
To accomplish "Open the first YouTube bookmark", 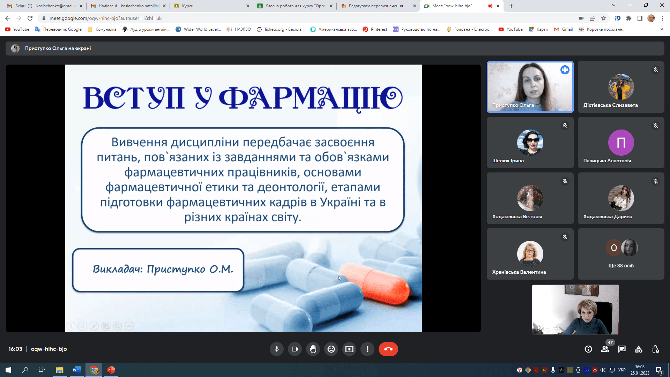I will point(17,29).
